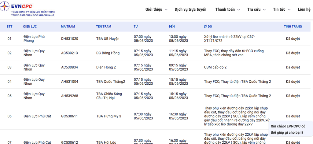313x144 pixels.
Task: Open the EVNCPC chat greeting bubble
Action: pyautogui.click(x=291, y=129)
